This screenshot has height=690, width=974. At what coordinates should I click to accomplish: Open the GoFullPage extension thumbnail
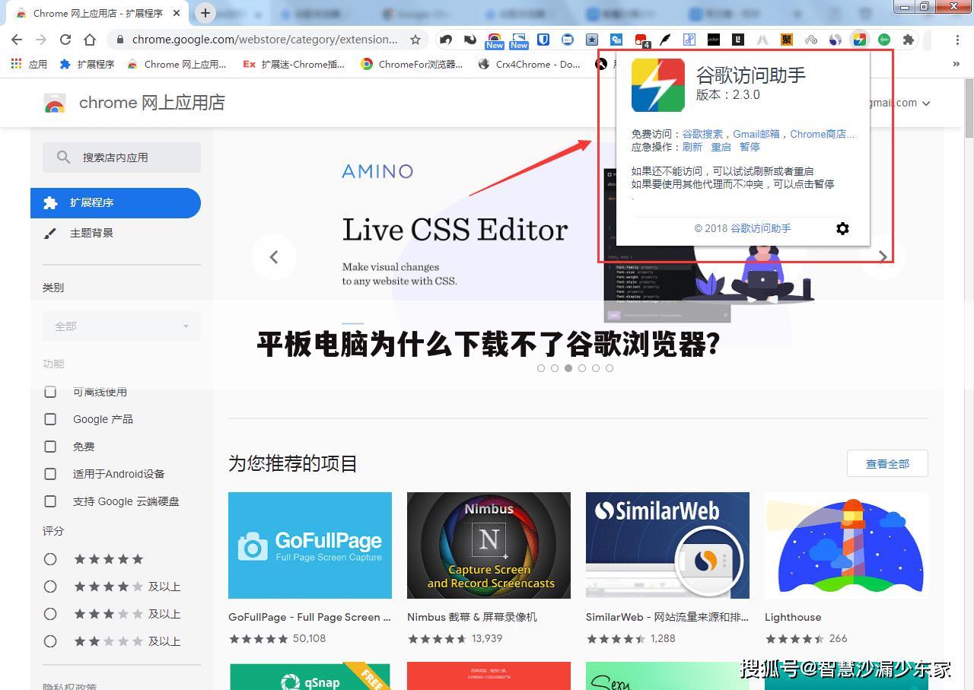[310, 545]
